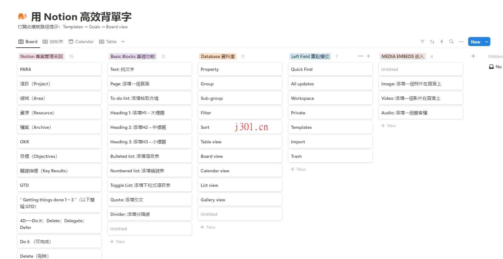The image size is (503, 259).
Task: Open the Trash card
Action: click(x=330, y=156)
